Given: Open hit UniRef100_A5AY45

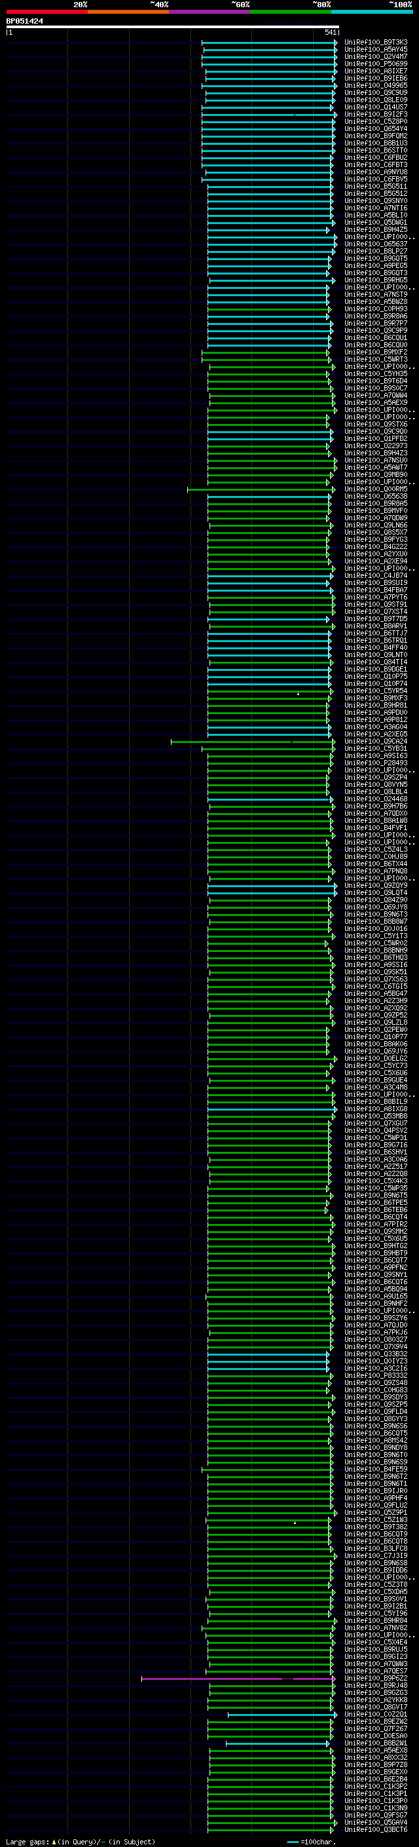Looking at the screenshot, I should 376,50.
